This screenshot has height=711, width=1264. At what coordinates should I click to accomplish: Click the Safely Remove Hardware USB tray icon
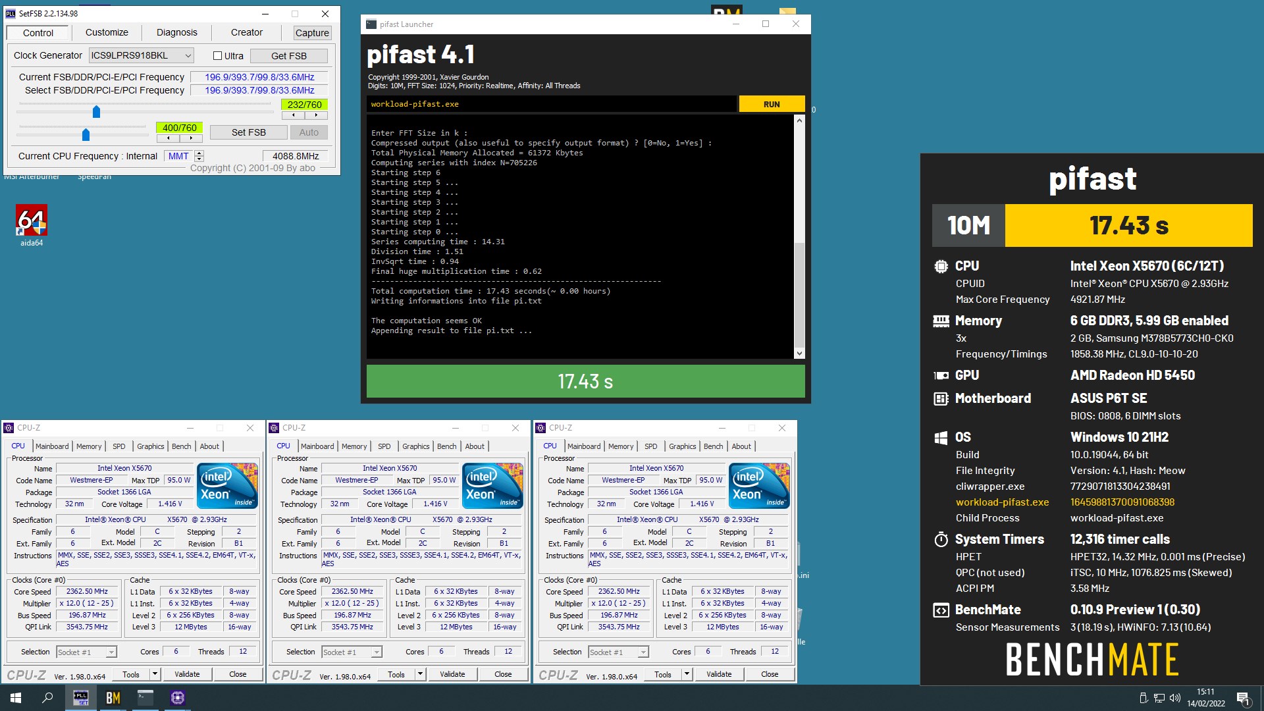(1144, 698)
